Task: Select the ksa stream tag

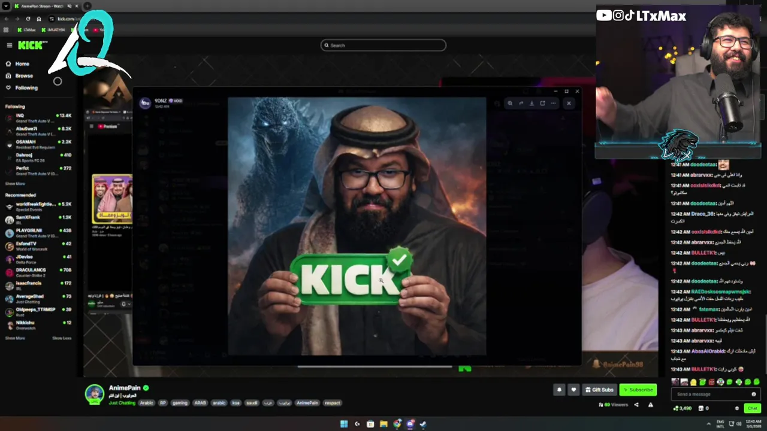Action: 235,403
